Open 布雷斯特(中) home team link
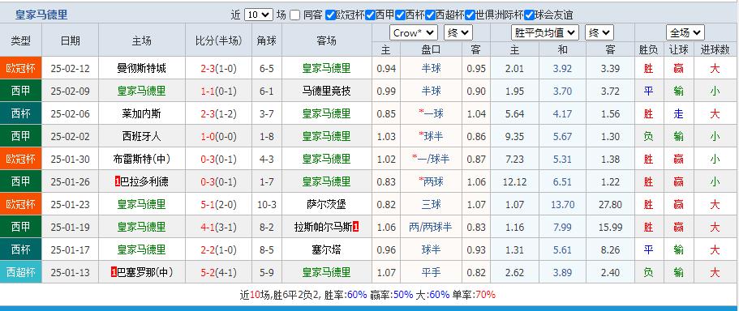Viewport: 739px width, 311px height. (141, 159)
